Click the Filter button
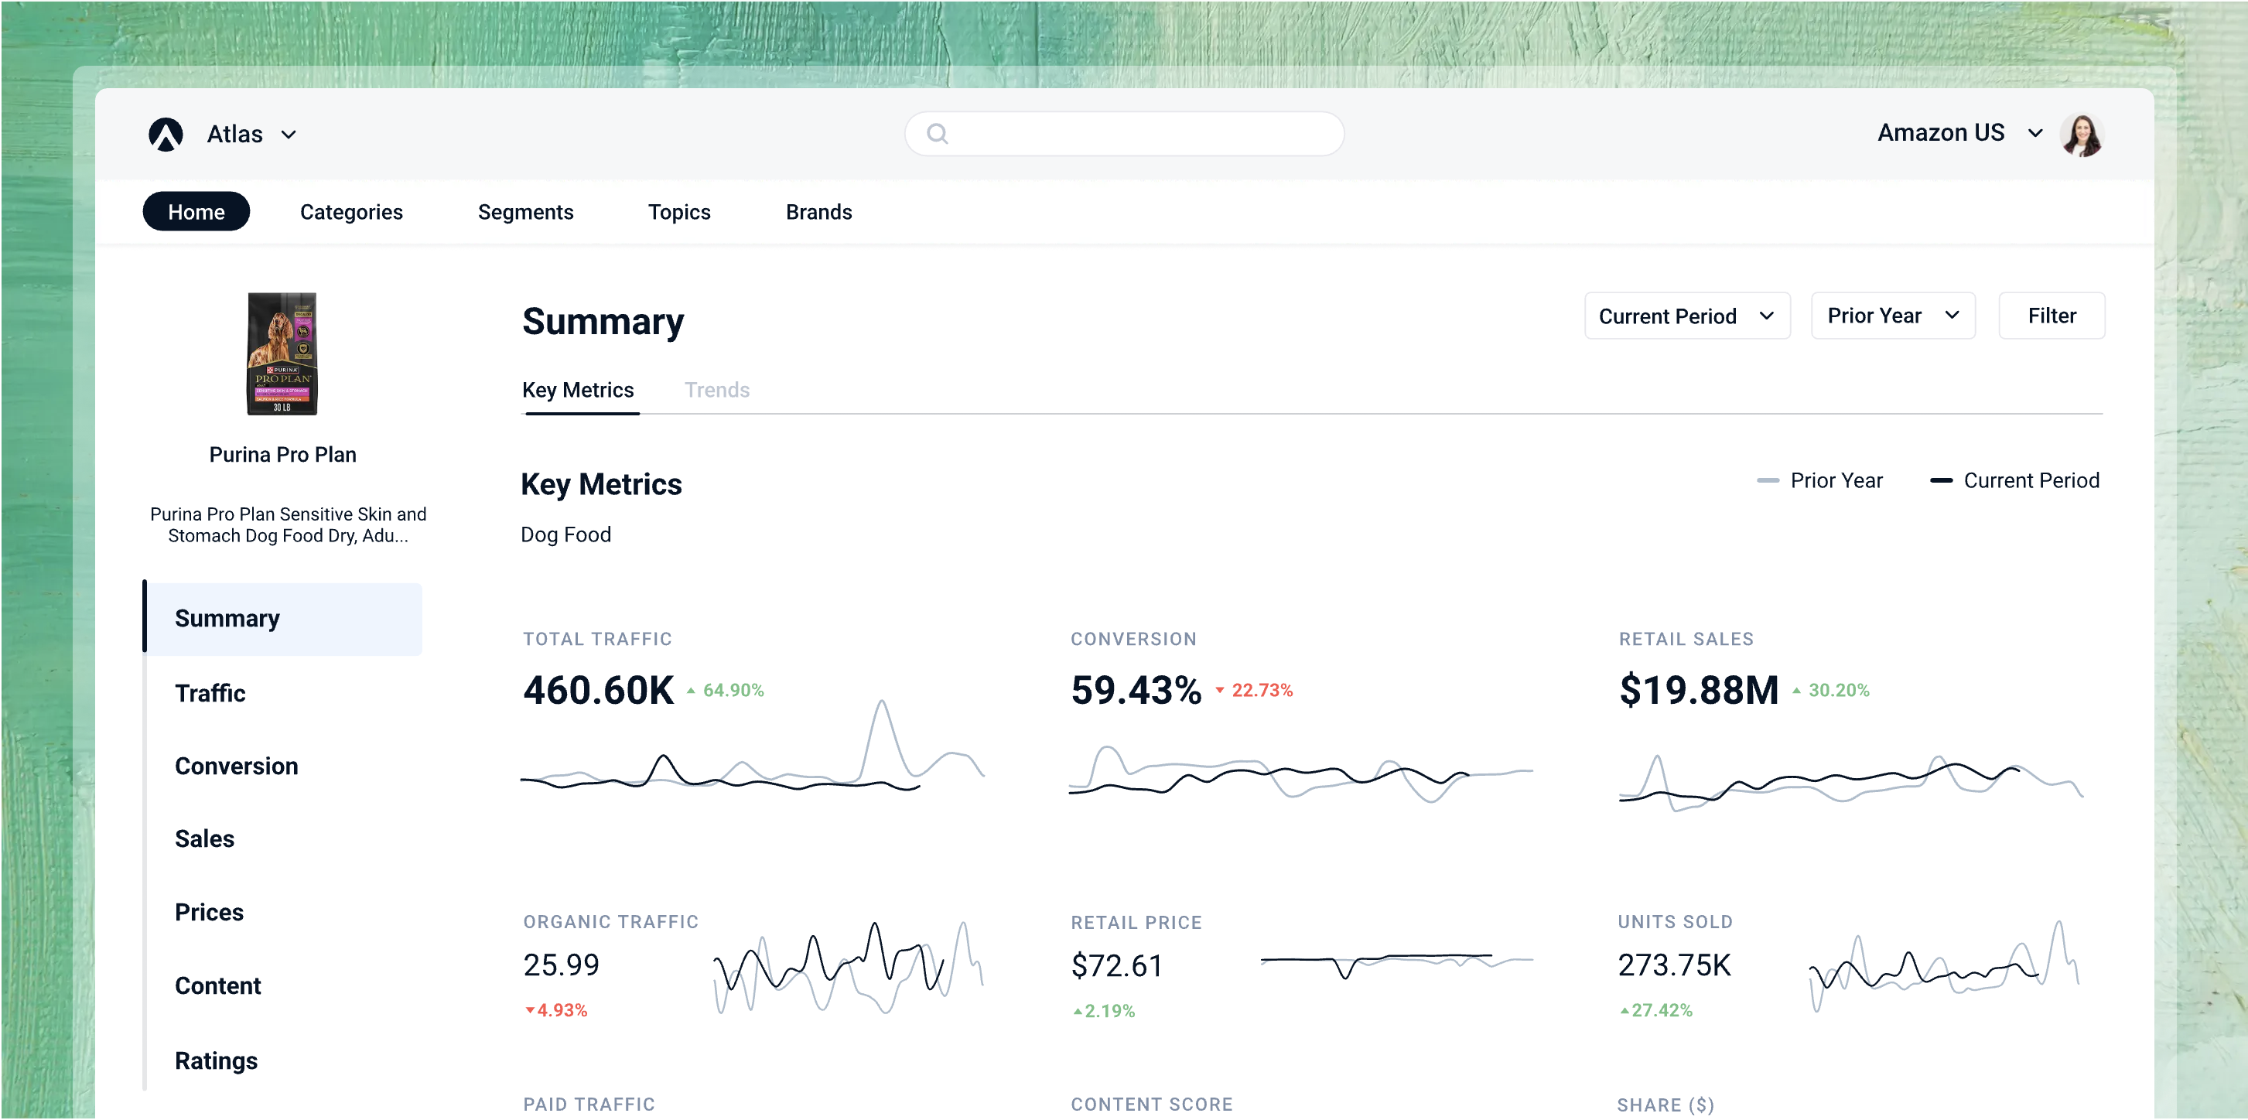Viewport: 2248px width, 1120px height. coord(2052,316)
